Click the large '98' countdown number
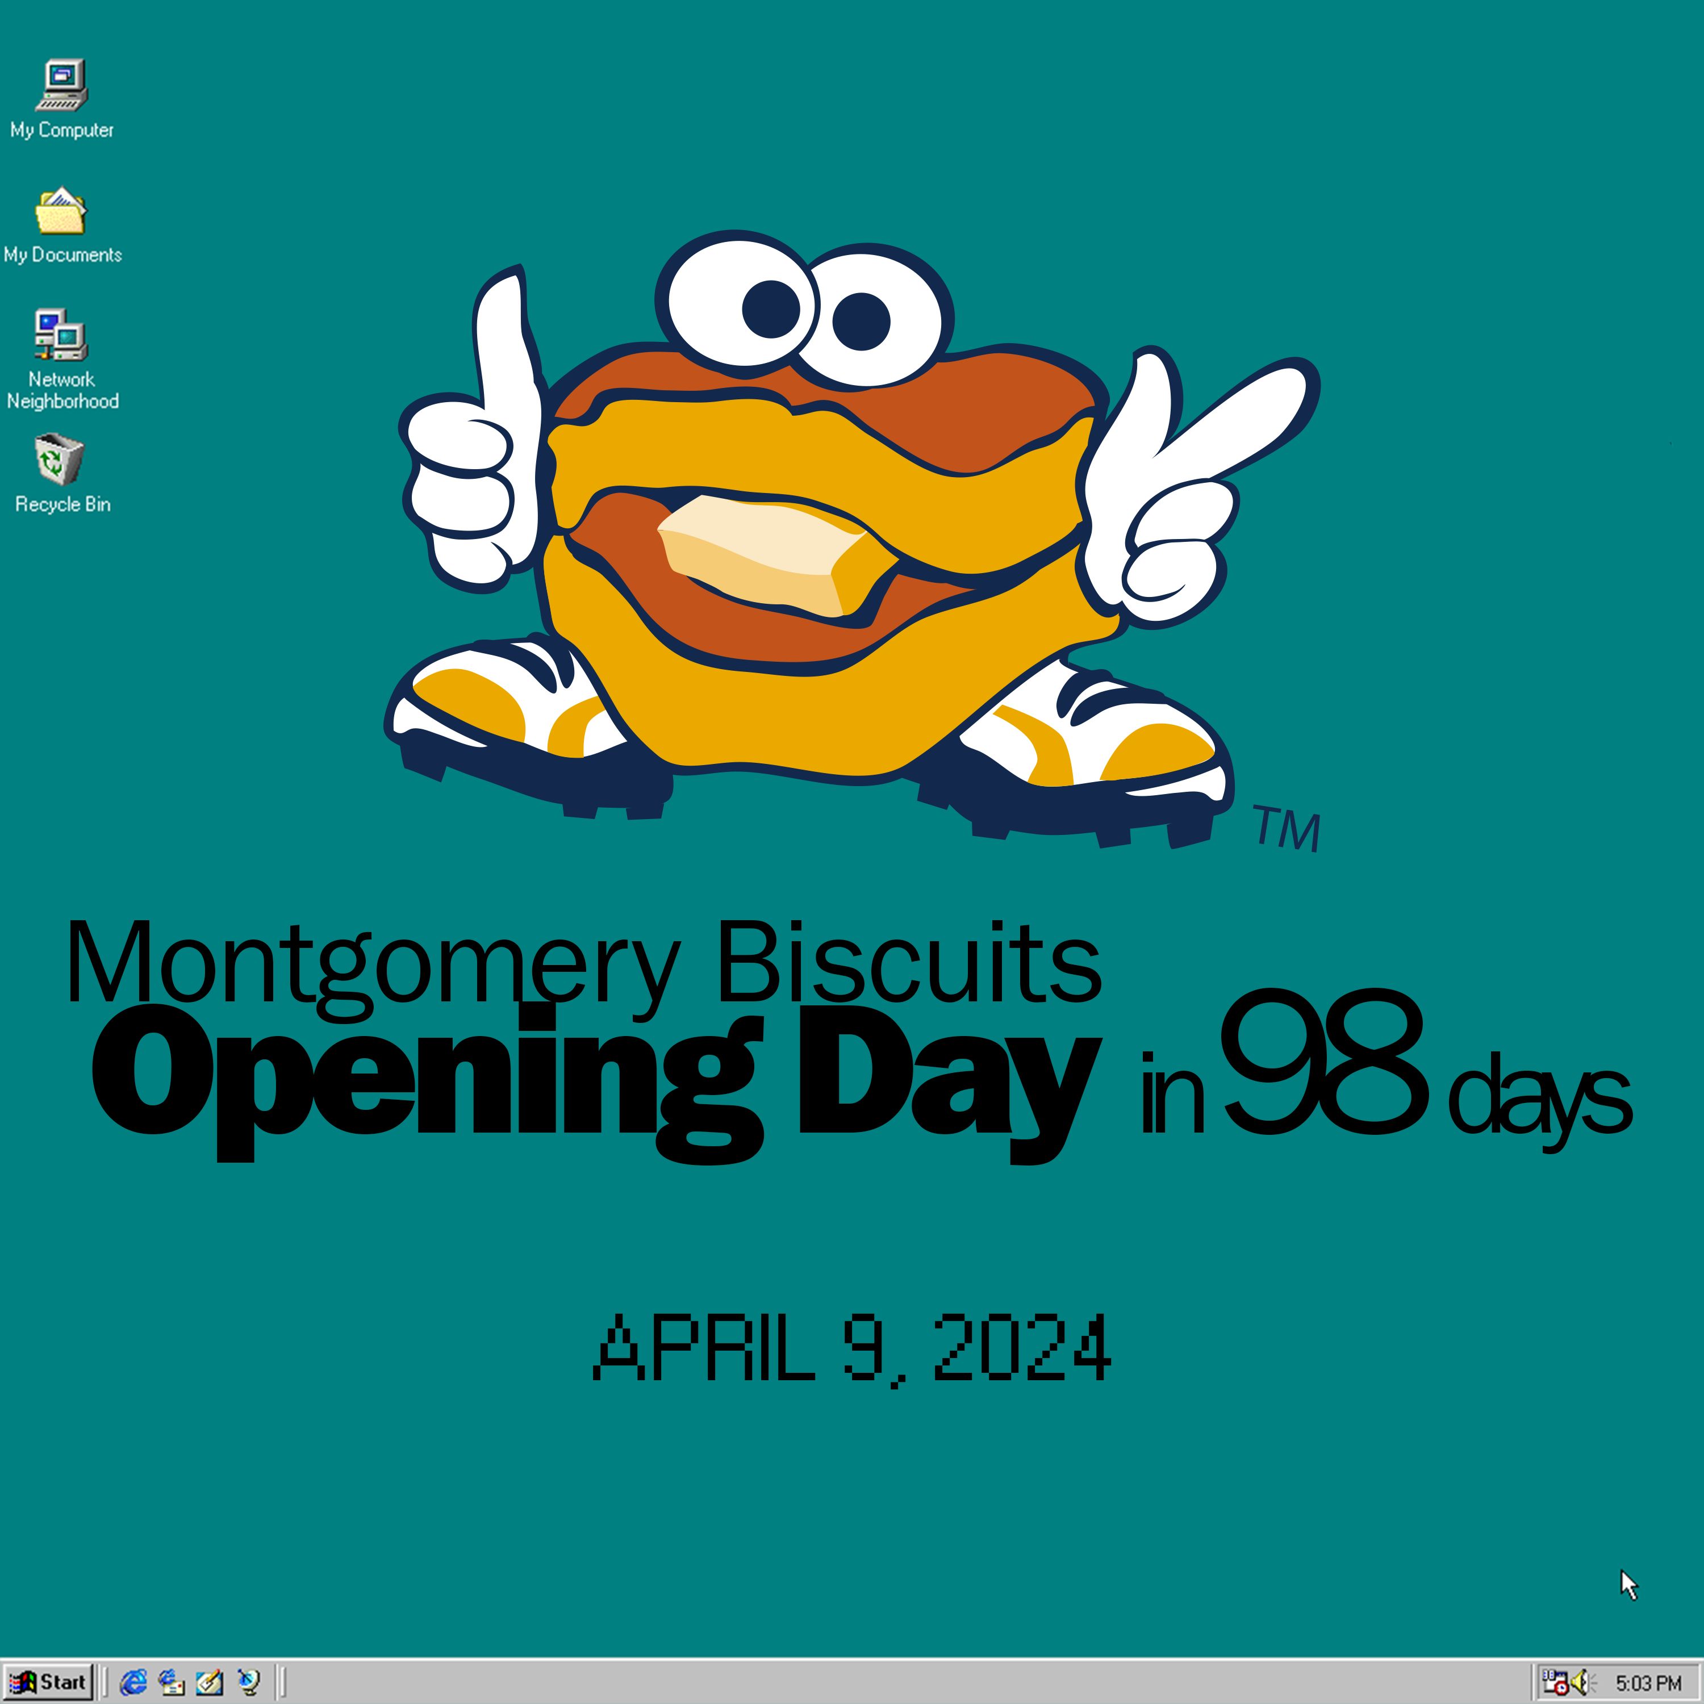The width and height of the screenshot is (1704, 1704). coord(1325,1062)
